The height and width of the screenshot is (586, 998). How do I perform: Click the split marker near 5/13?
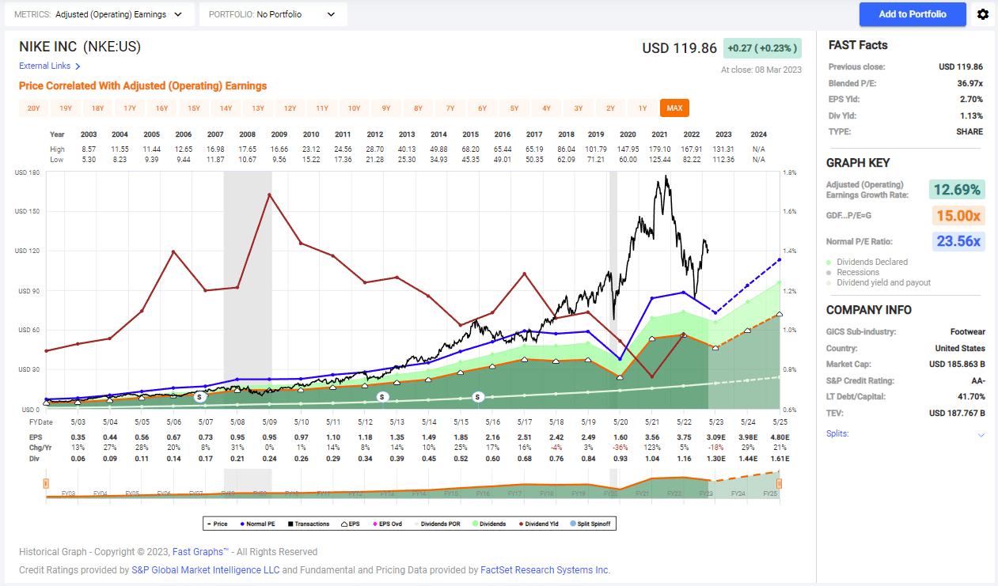pyautogui.click(x=382, y=396)
